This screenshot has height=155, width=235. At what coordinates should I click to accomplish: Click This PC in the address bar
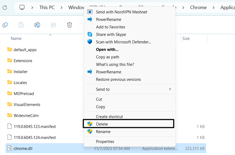(47, 7)
